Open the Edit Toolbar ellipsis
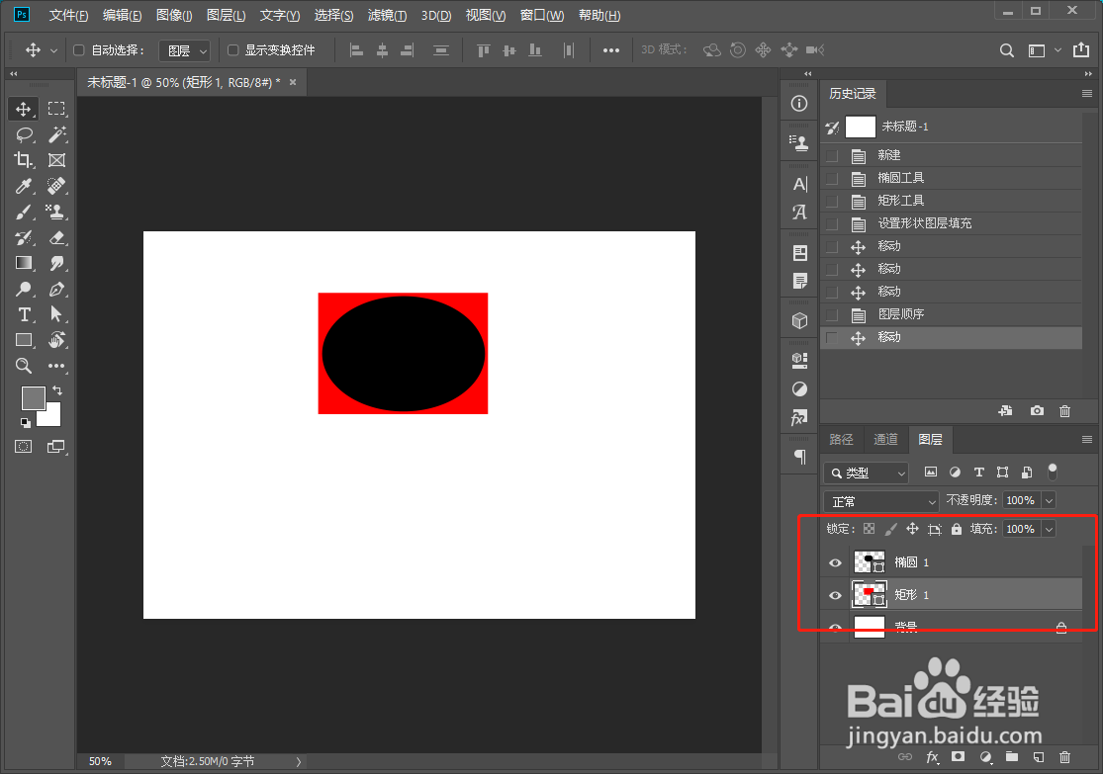Viewport: 1103px width, 774px height. click(x=56, y=366)
